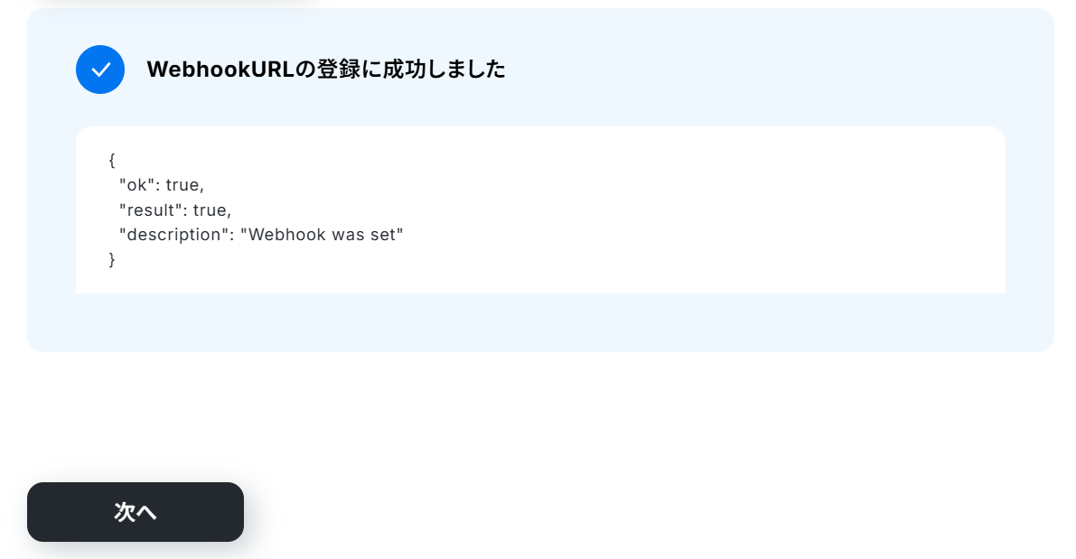
Task: Click the opening curly brace of JSON
Action: click(x=112, y=161)
